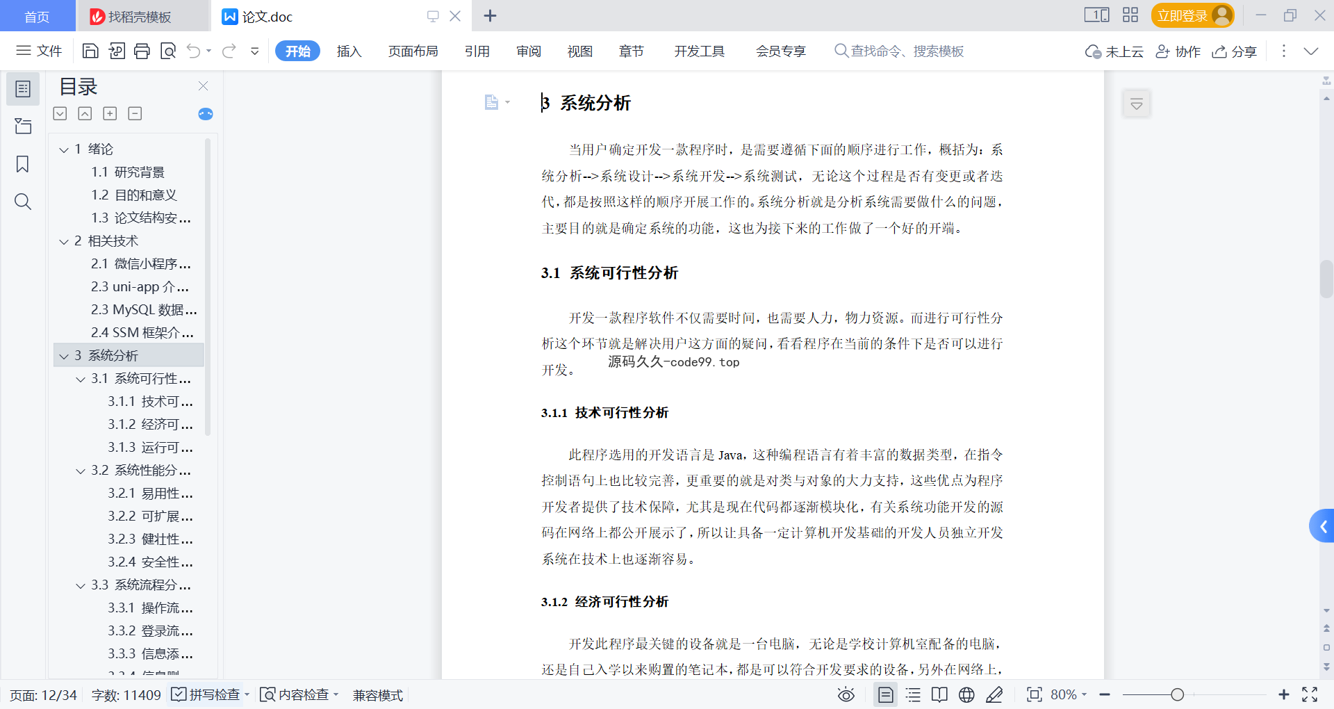Open the Find magnifier in sidebar

tap(23, 202)
